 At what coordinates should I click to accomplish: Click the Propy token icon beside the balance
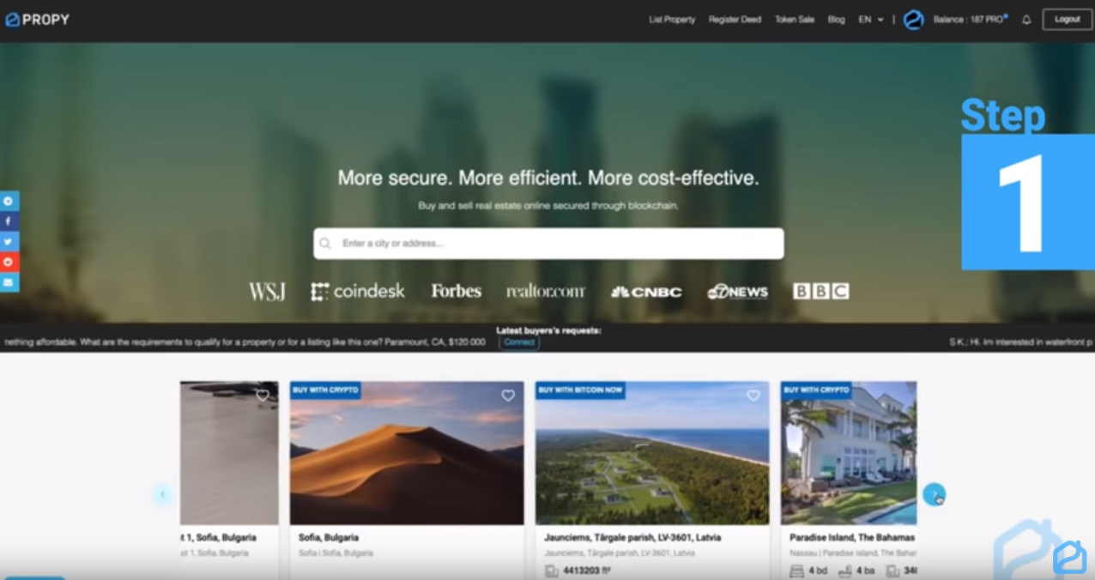[912, 18]
